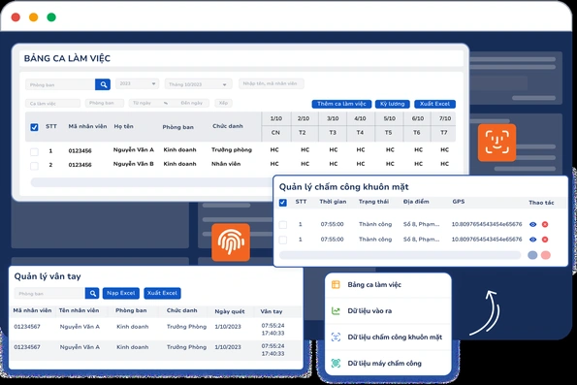Screen dimensions: 577x385
Task: Click the horizontal scrollbar in Bảng ca làm việc
Action: 151,182
